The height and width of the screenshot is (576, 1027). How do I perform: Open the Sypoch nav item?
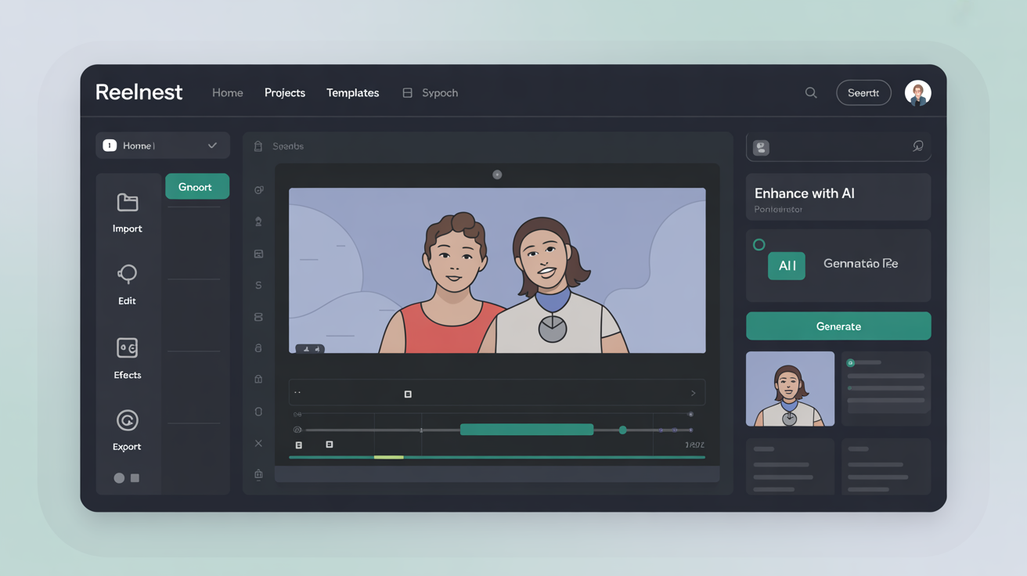point(431,92)
